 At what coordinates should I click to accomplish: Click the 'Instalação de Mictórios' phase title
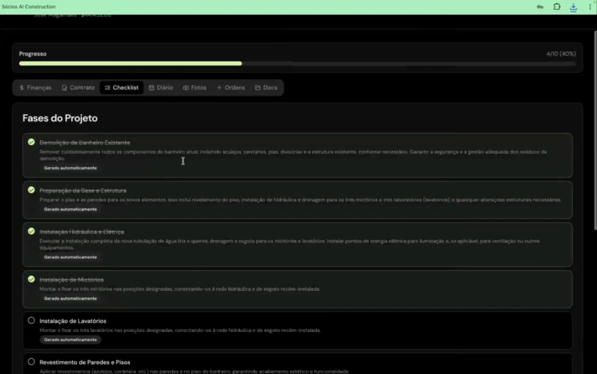pyautogui.click(x=72, y=280)
